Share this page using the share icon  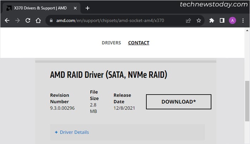(188, 21)
